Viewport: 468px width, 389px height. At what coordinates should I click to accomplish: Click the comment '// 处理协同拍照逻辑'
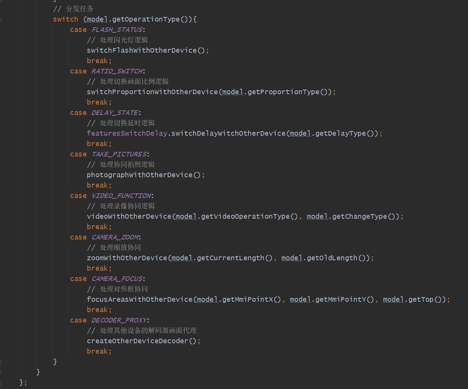click(x=121, y=164)
